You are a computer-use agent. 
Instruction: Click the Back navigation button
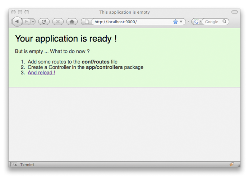[17, 22]
